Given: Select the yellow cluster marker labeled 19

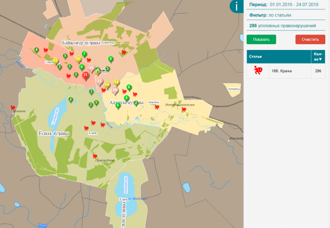Looking at the screenshot, I should (x=78, y=59).
